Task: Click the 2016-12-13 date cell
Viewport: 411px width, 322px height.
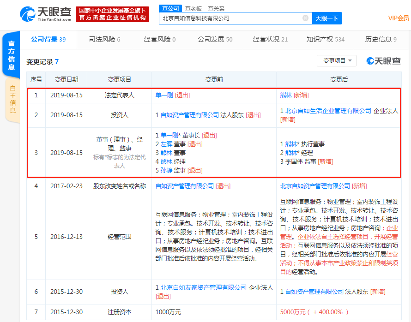Action: click(x=66, y=237)
